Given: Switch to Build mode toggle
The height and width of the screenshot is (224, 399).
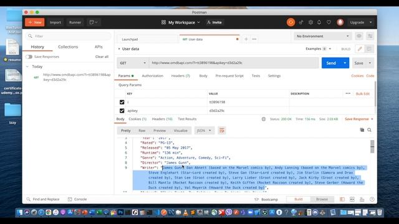Looking at the screenshot, I should [298, 199].
